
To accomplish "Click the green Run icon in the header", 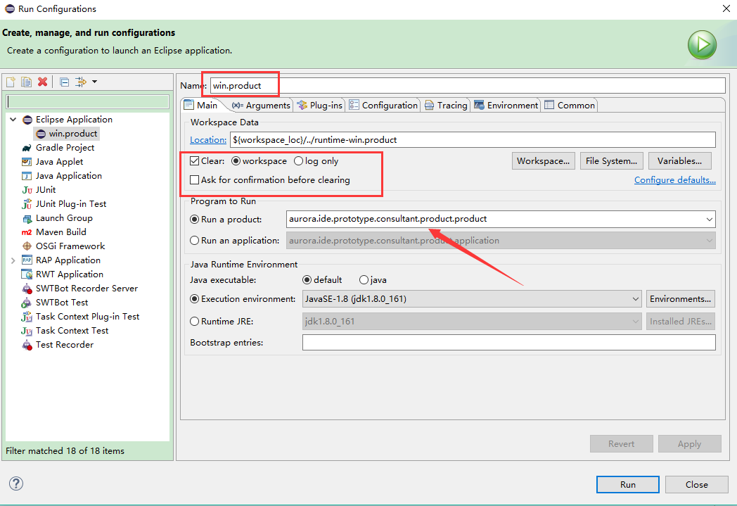I will tap(702, 44).
